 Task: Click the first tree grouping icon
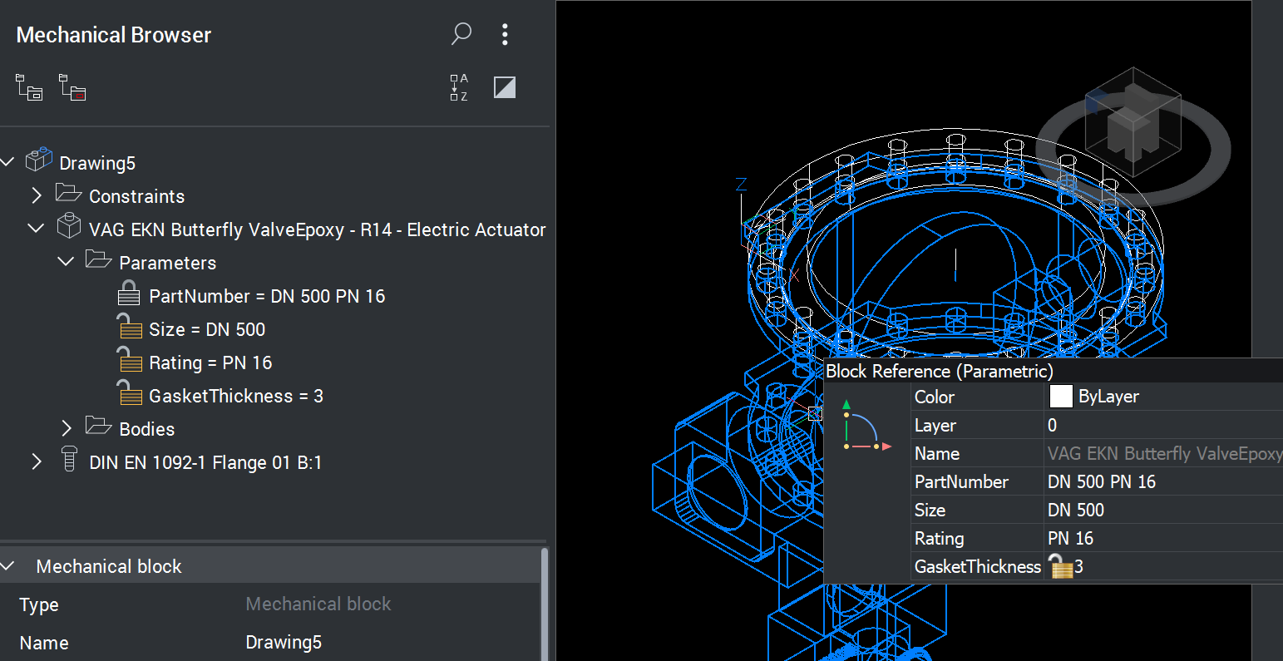(x=30, y=87)
